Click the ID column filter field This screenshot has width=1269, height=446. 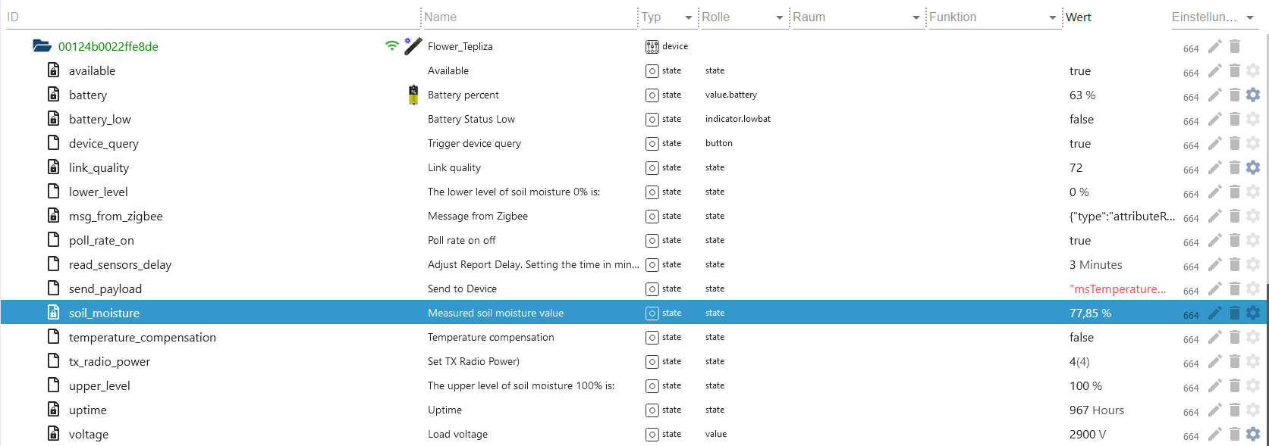pyautogui.click(x=205, y=17)
